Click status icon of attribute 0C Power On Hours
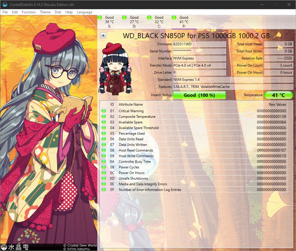The width and height of the screenshot is (296, 251). pyautogui.click(x=104, y=173)
